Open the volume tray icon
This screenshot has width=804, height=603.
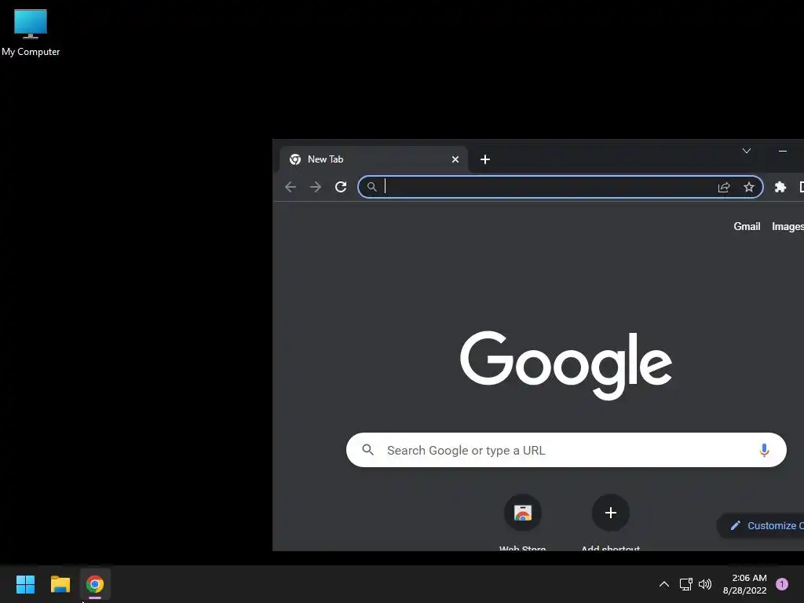(705, 584)
